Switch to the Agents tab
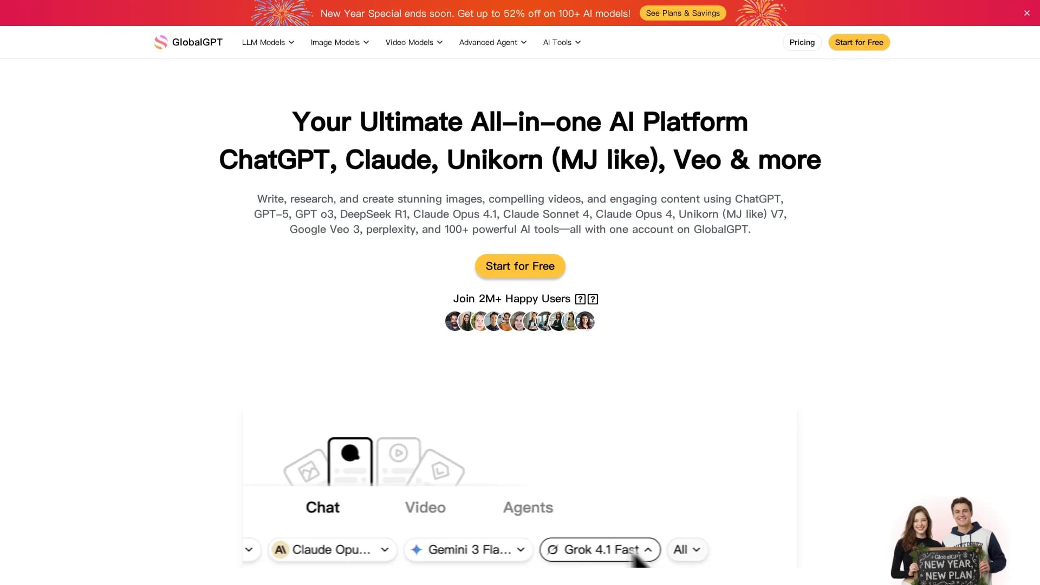1040x585 pixels. click(x=528, y=508)
